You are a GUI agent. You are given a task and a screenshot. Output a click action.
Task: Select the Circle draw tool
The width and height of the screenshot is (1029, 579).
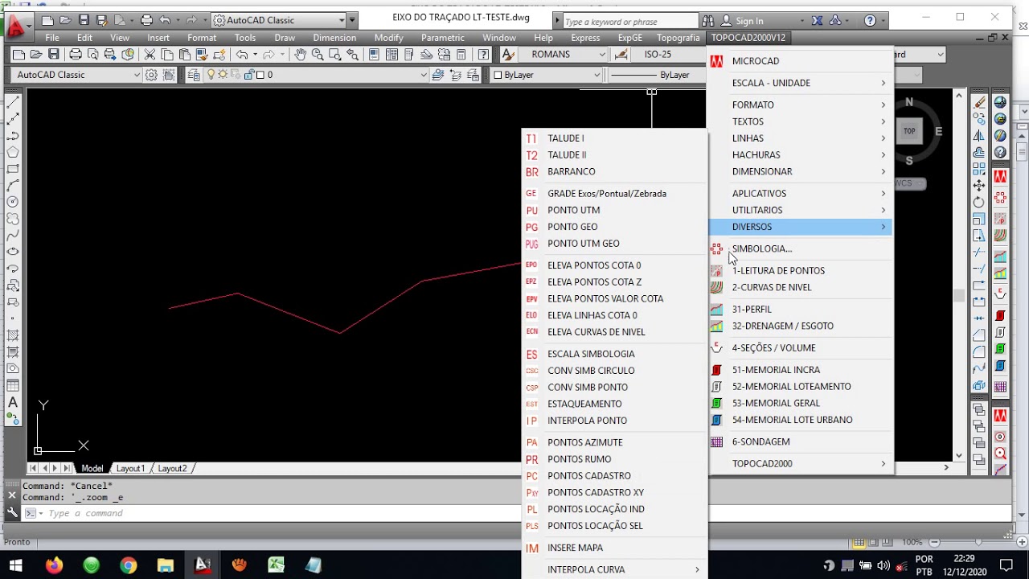point(13,202)
